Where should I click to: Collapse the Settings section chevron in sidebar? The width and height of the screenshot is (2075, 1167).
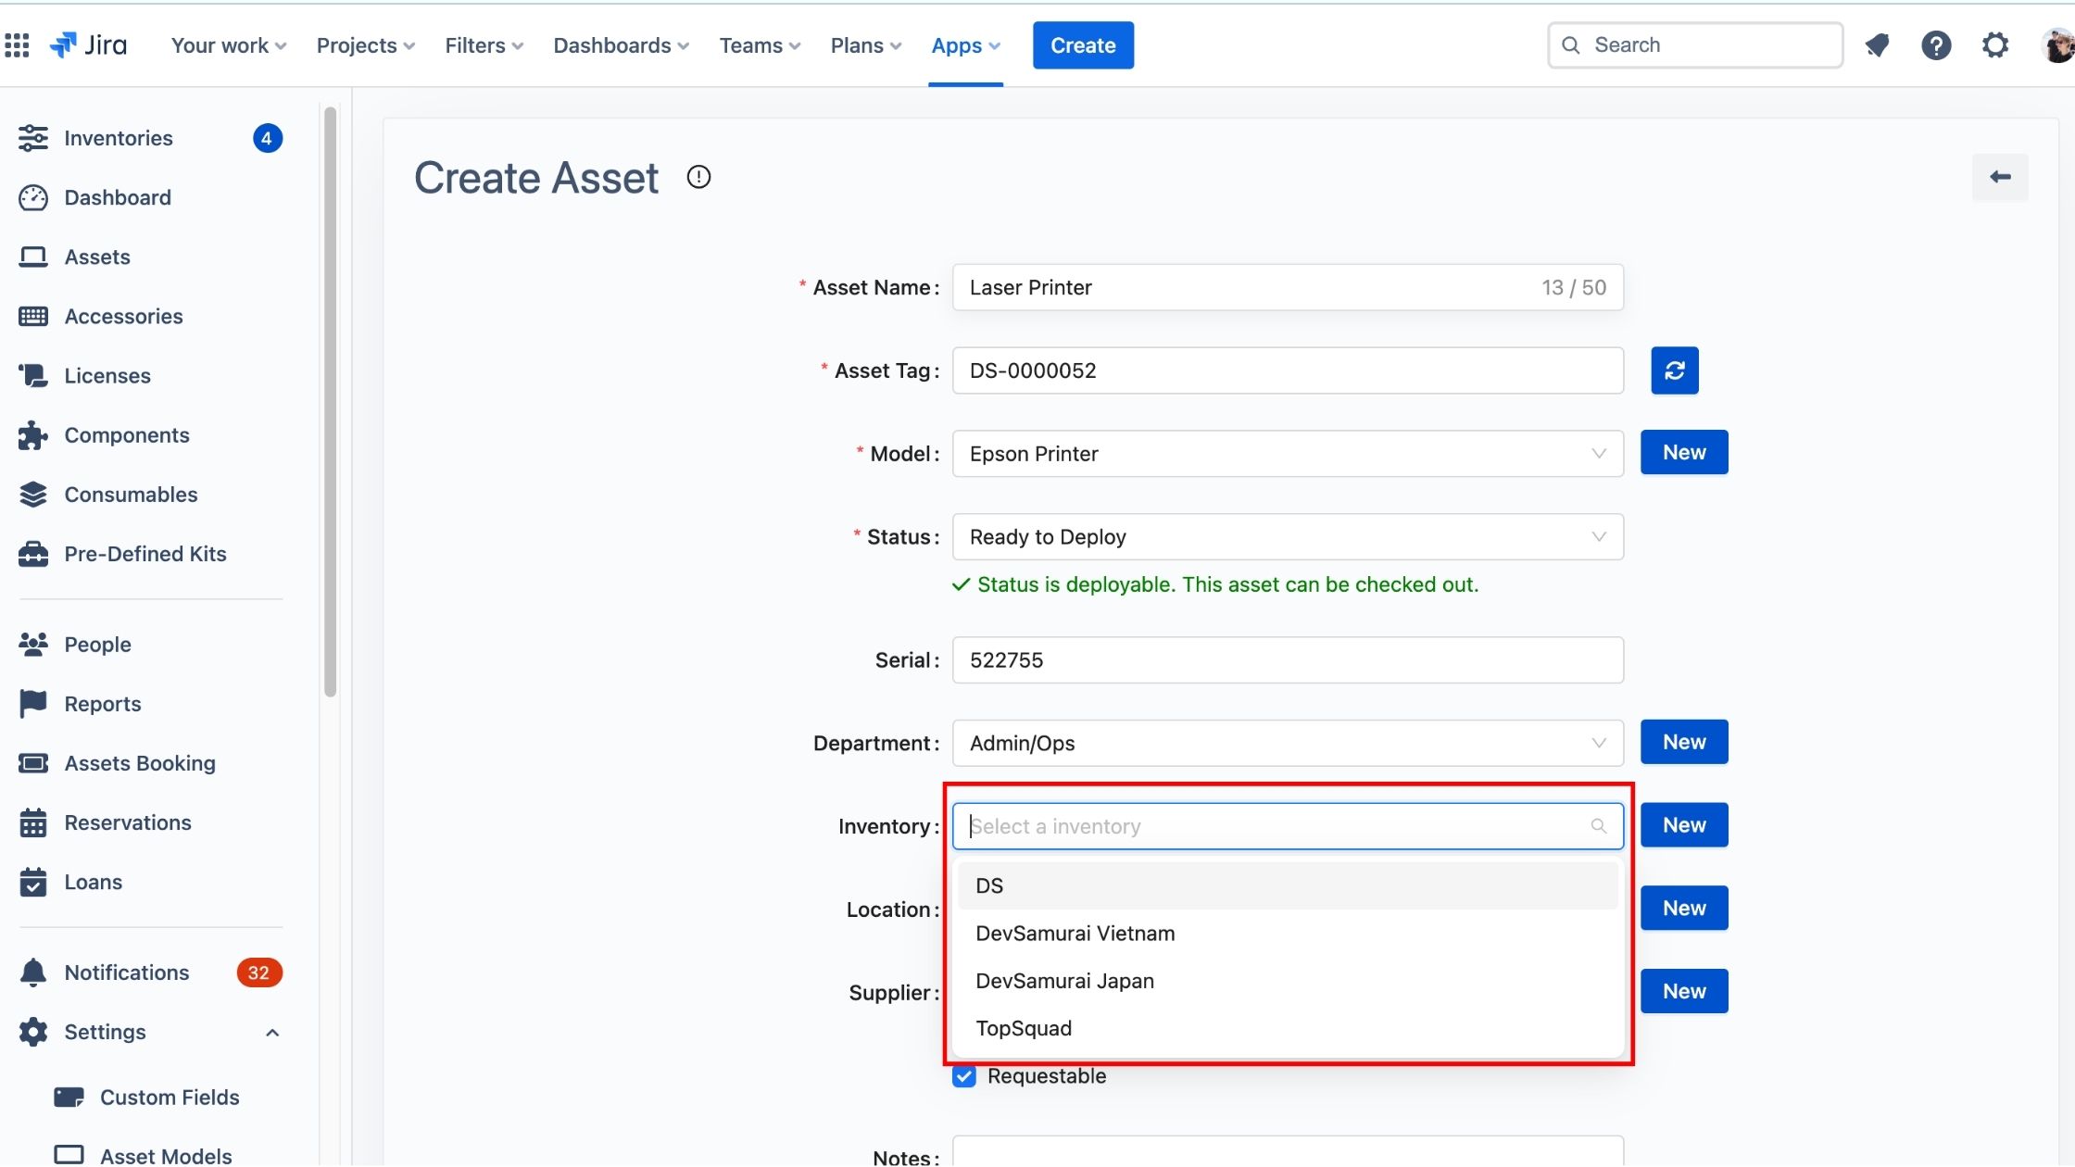272,1032
